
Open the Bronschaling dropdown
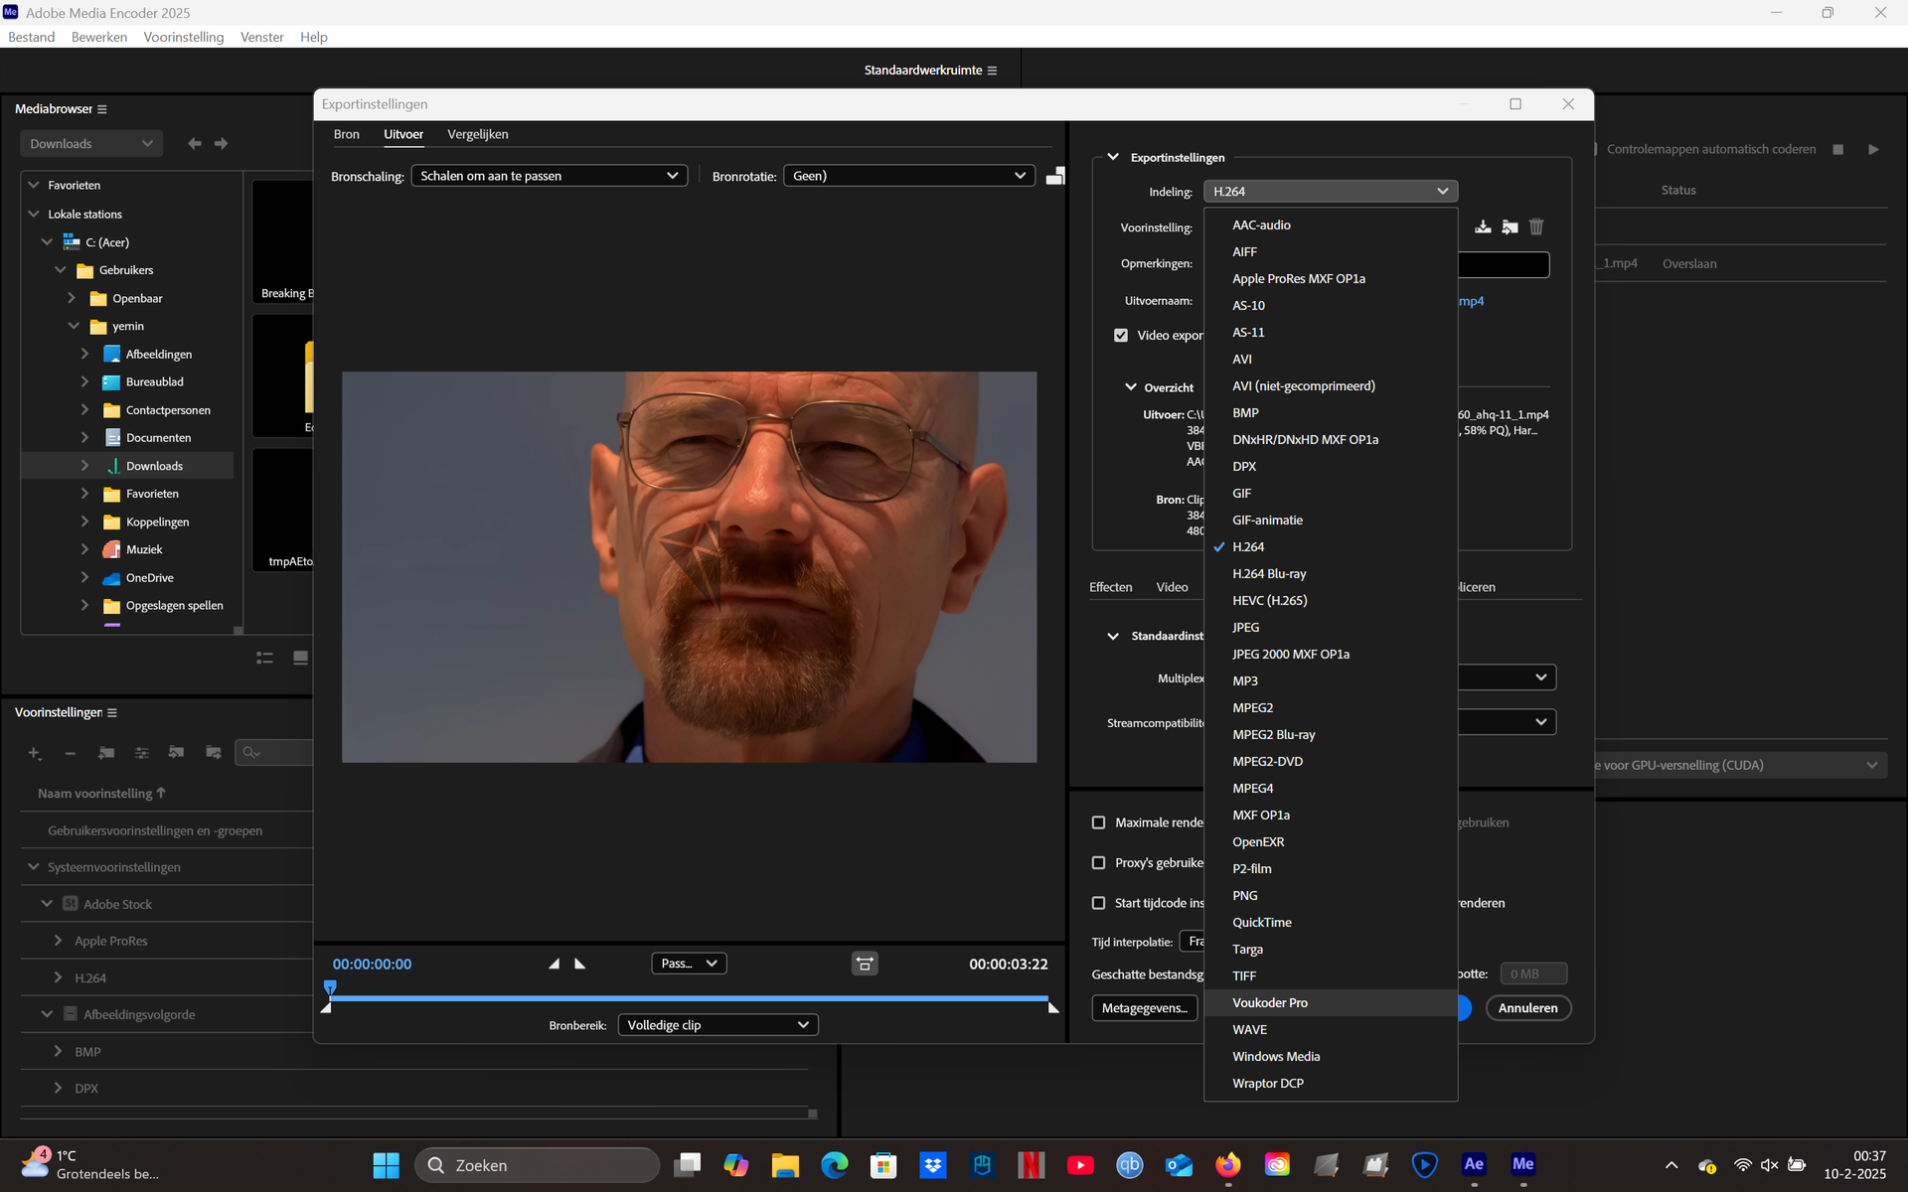point(549,176)
